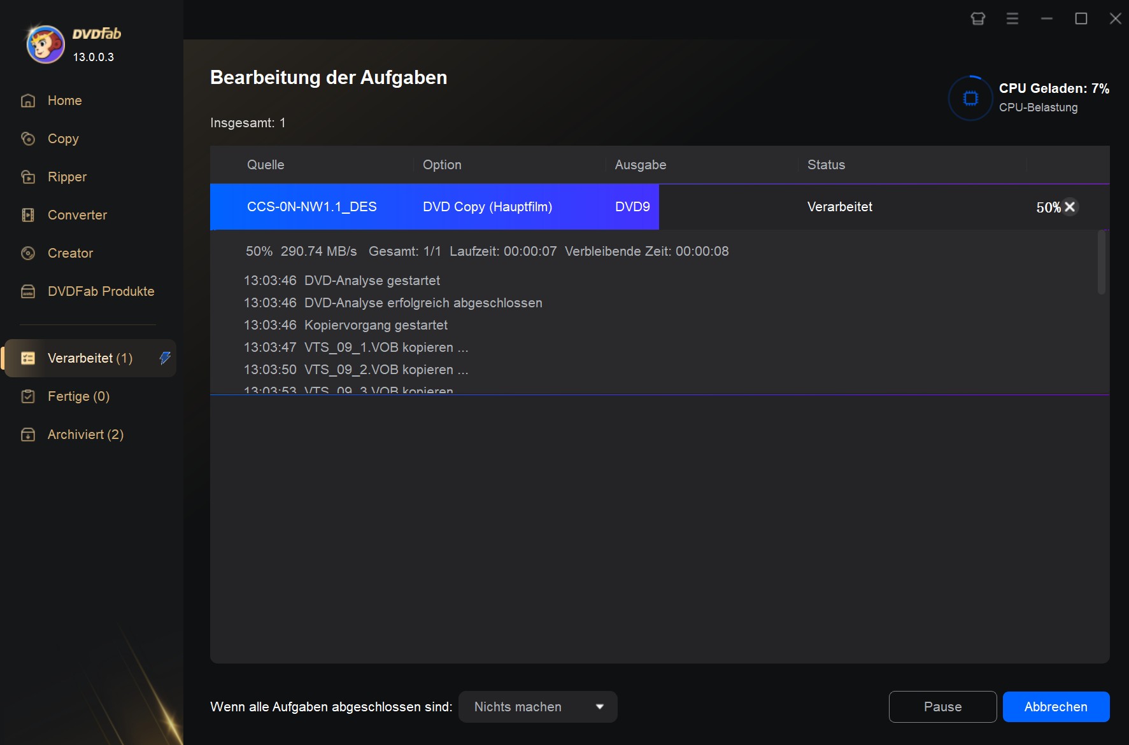This screenshot has height=745, width=1129.
Task: Click the Quelle column header
Action: click(266, 165)
